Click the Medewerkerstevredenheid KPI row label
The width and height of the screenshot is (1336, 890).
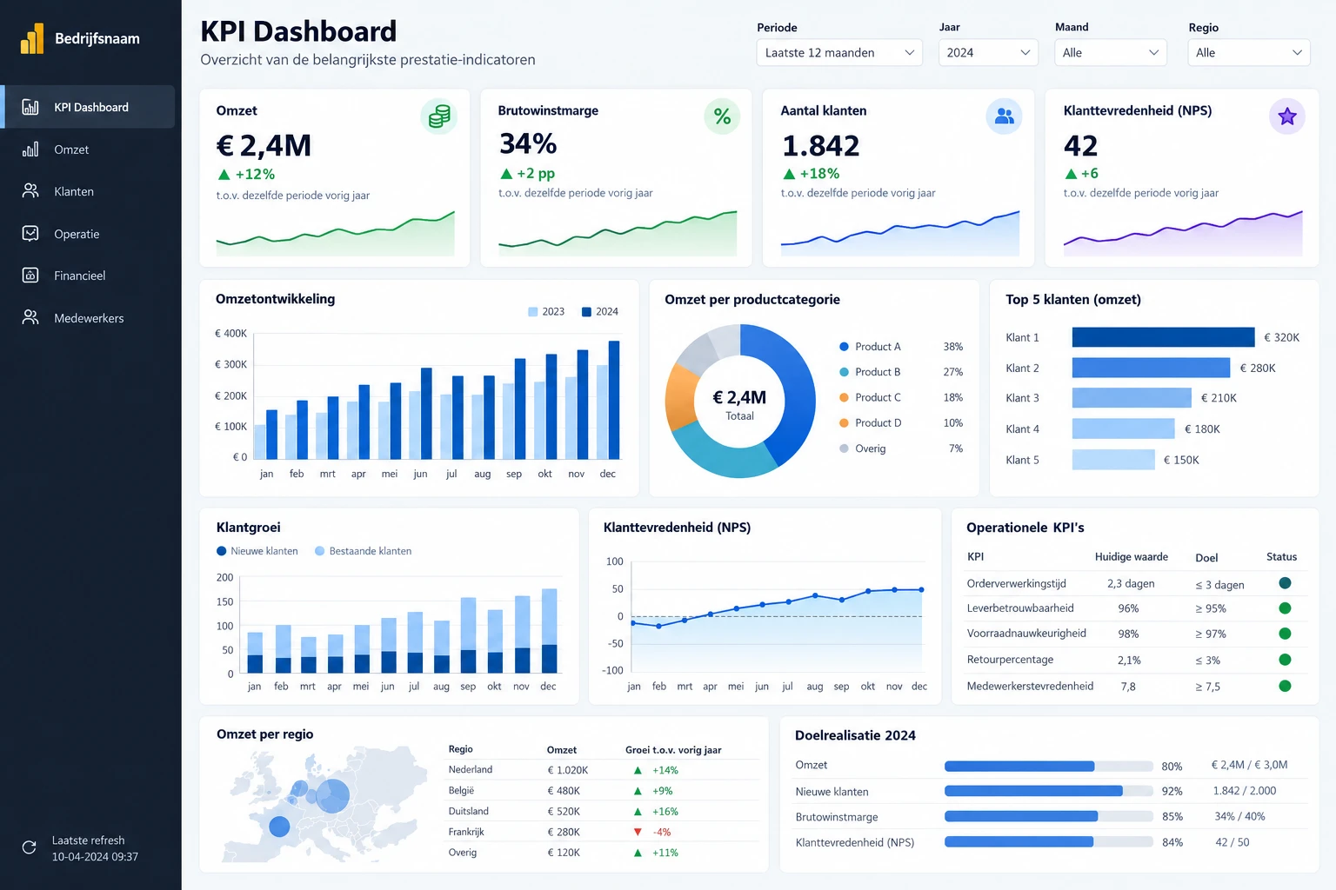click(1030, 686)
